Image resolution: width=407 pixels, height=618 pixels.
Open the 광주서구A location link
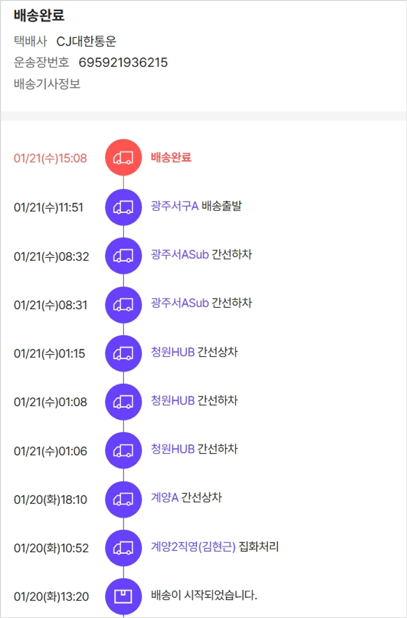coord(174,206)
